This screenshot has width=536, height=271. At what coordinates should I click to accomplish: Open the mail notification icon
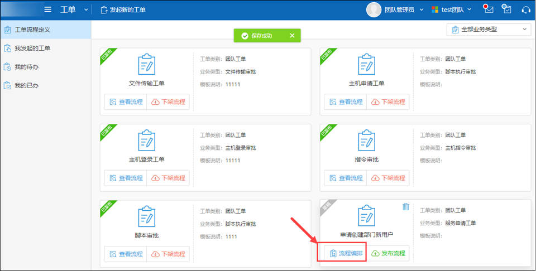(x=488, y=9)
